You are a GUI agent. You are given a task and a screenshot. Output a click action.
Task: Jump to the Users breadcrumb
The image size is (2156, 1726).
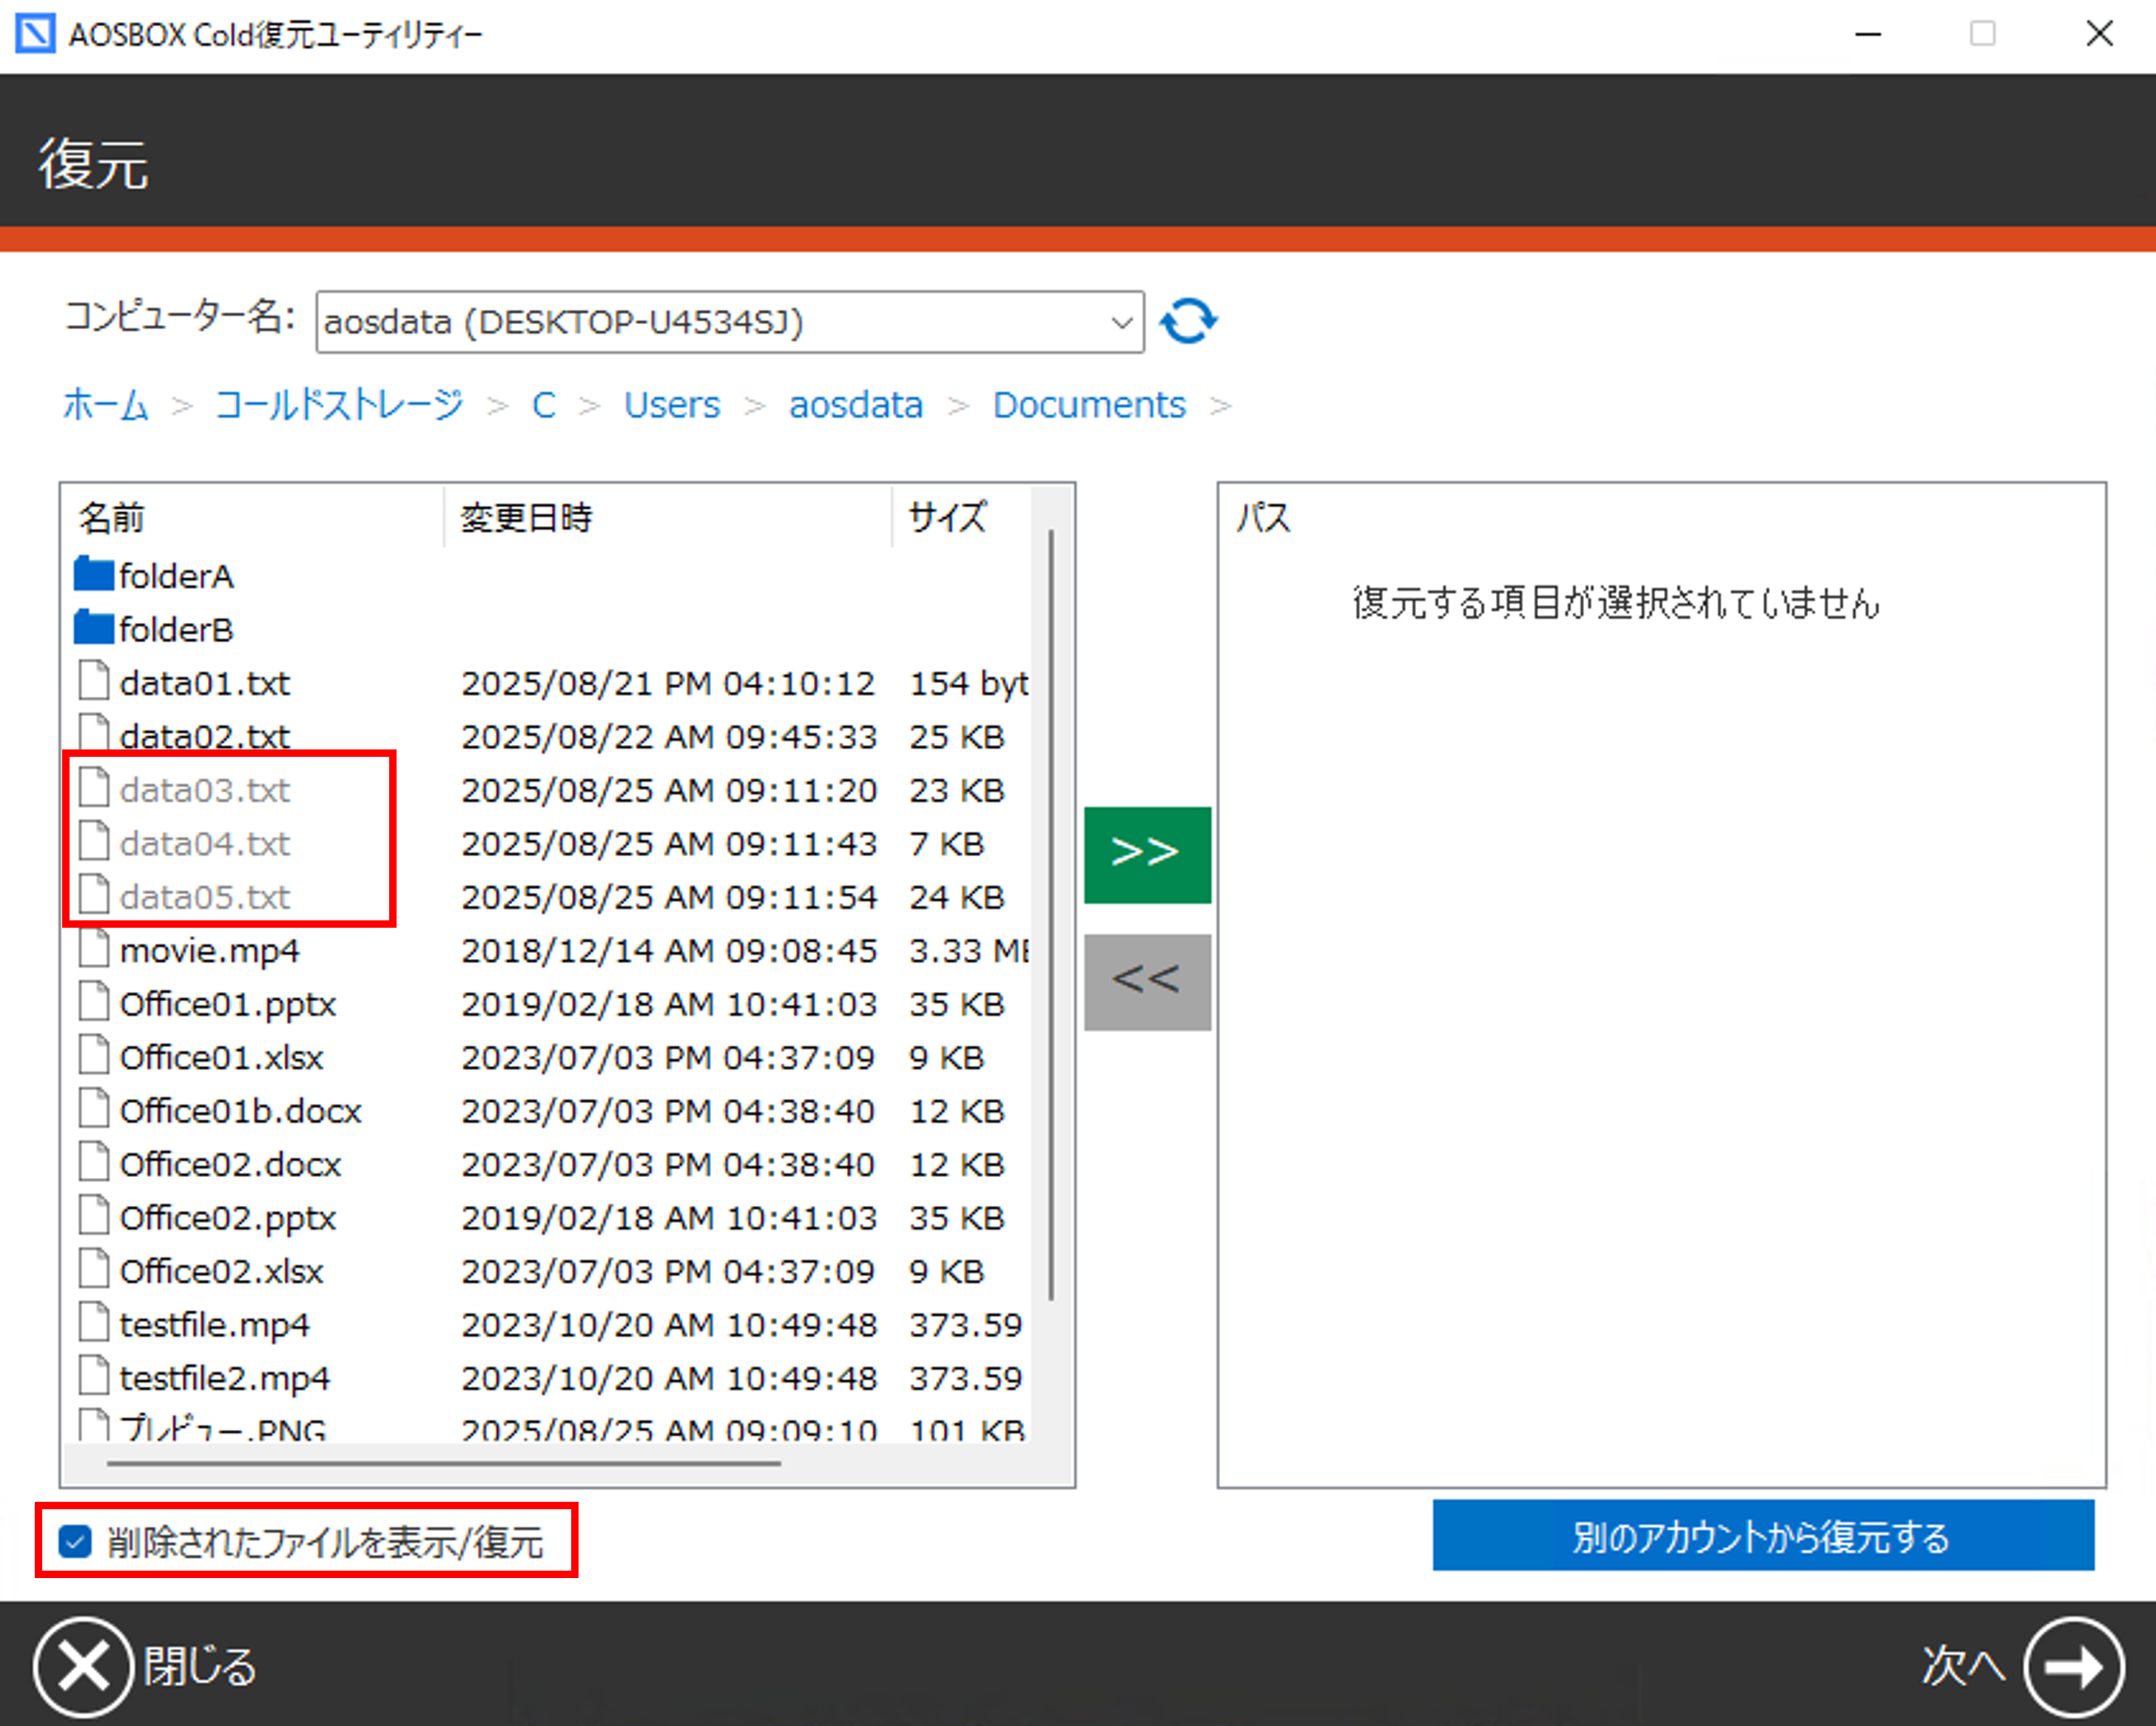coord(671,405)
